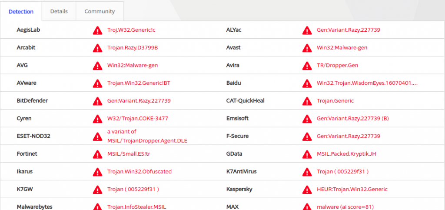Open the Community tab
445x210 pixels.
click(x=100, y=11)
